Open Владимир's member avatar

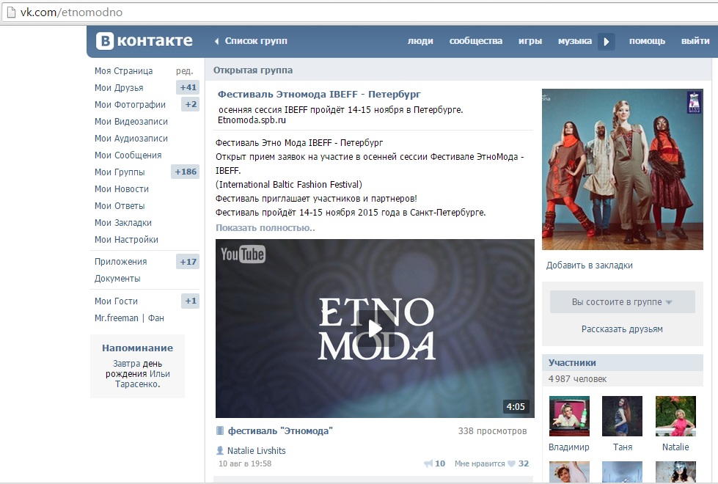pos(569,416)
